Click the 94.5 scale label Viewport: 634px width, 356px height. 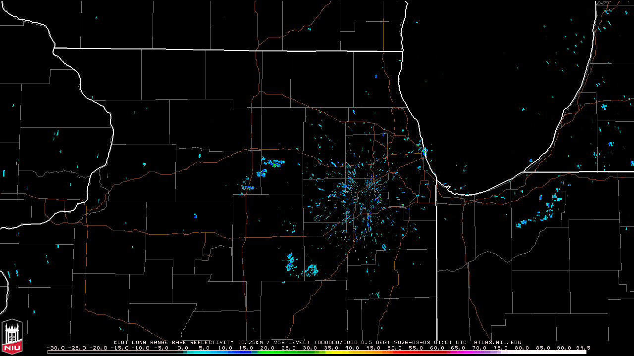(x=583, y=348)
